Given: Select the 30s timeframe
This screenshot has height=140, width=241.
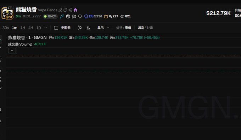Looking at the screenshot, I should [x=6, y=28].
